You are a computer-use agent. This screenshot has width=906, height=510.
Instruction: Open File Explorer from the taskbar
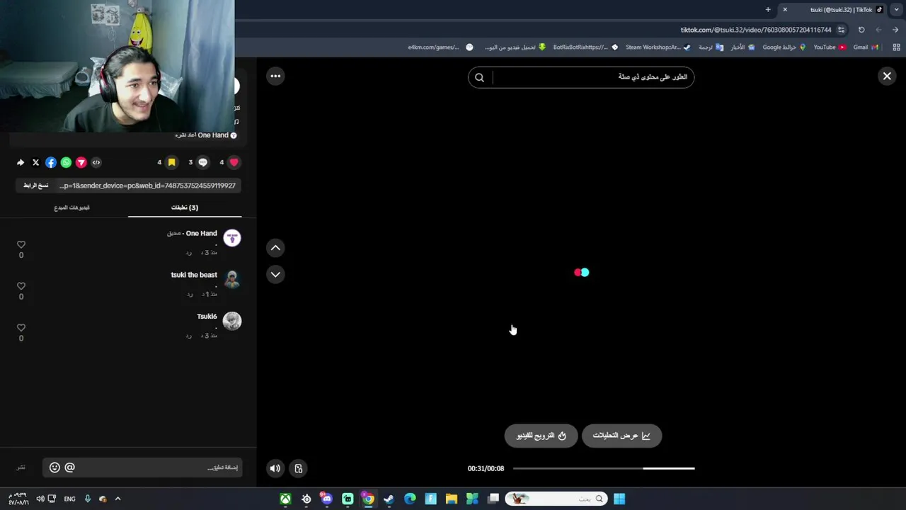pos(451,499)
